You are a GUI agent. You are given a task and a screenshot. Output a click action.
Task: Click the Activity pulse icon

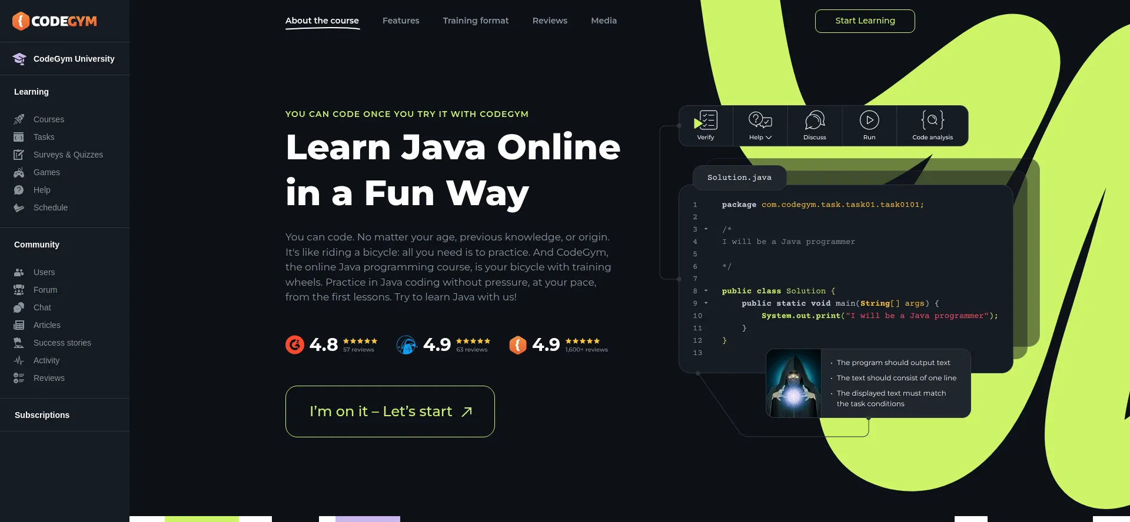(x=19, y=360)
